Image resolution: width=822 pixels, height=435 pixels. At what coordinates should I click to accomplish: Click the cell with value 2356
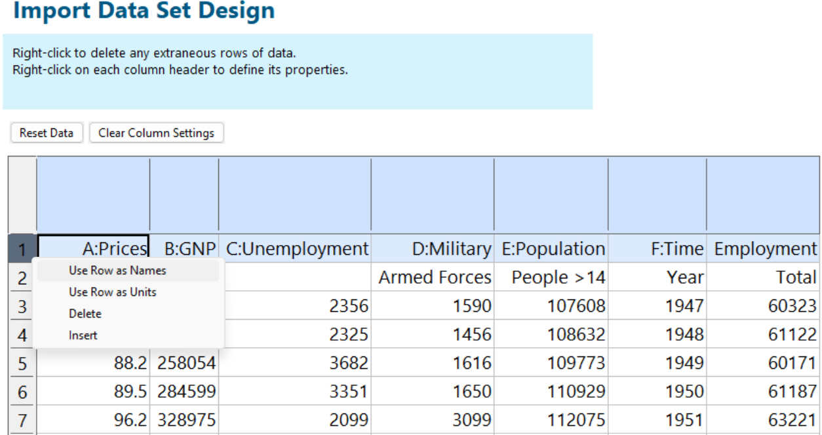(295, 306)
